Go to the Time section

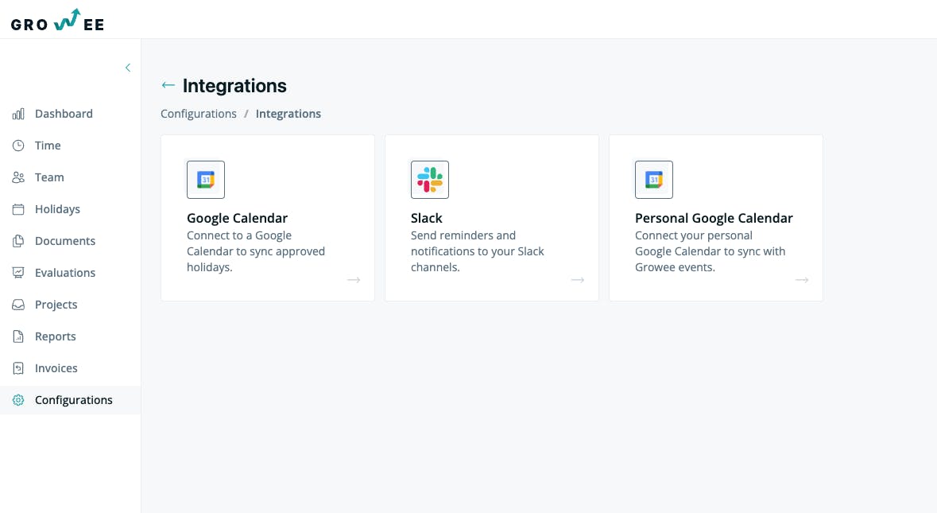pos(48,146)
